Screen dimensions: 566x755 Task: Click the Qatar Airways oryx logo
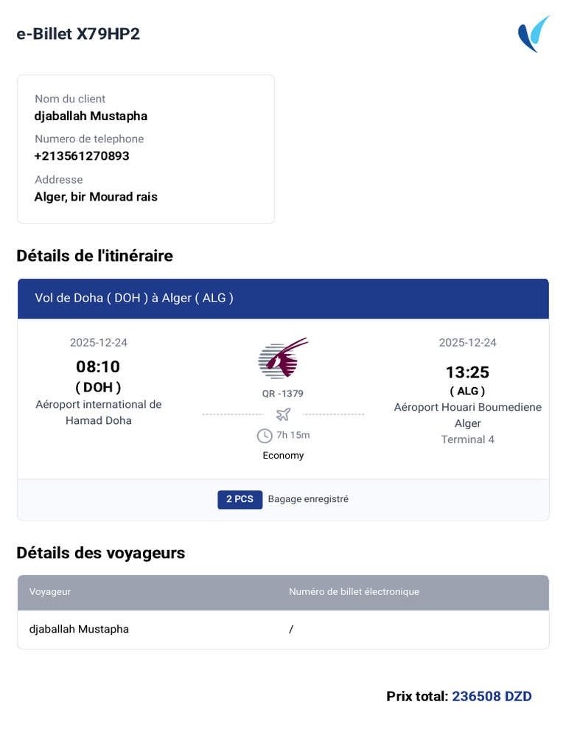(283, 358)
